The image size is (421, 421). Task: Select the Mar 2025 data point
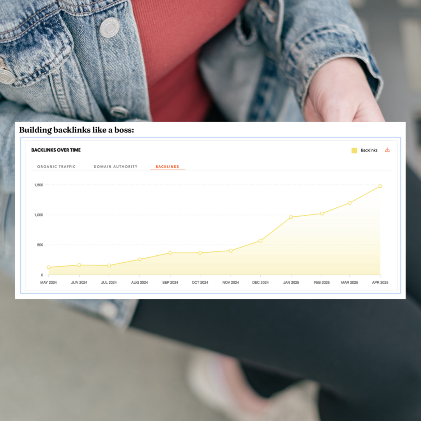point(350,203)
